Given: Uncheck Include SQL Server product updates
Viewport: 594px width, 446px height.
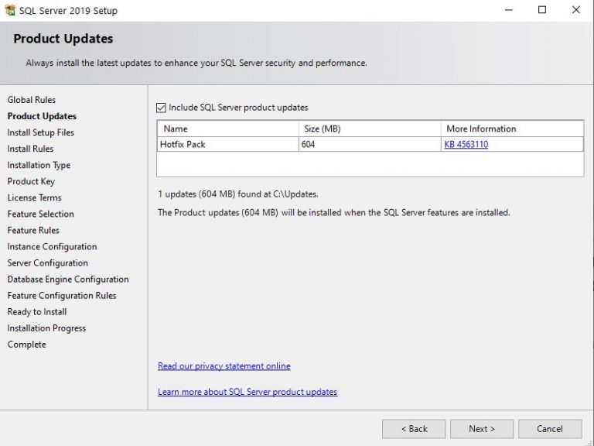Looking at the screenshot, I should [161, 108].
